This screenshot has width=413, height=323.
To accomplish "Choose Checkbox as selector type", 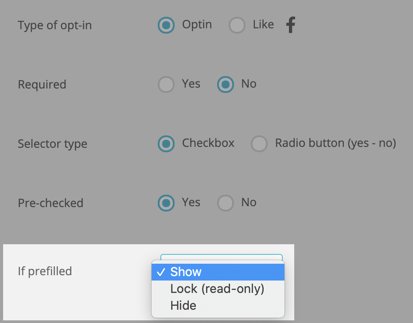I will click(166, 144).
